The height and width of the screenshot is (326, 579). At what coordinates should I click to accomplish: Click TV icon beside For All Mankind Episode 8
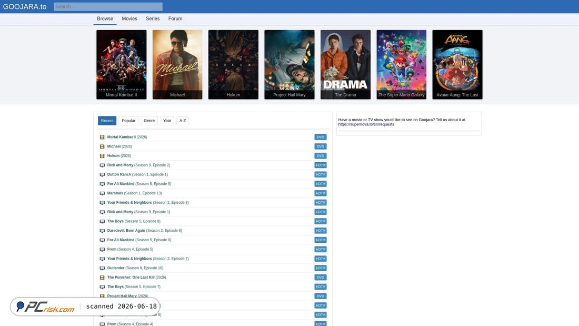pyautogui.click(x=102, y=240)
